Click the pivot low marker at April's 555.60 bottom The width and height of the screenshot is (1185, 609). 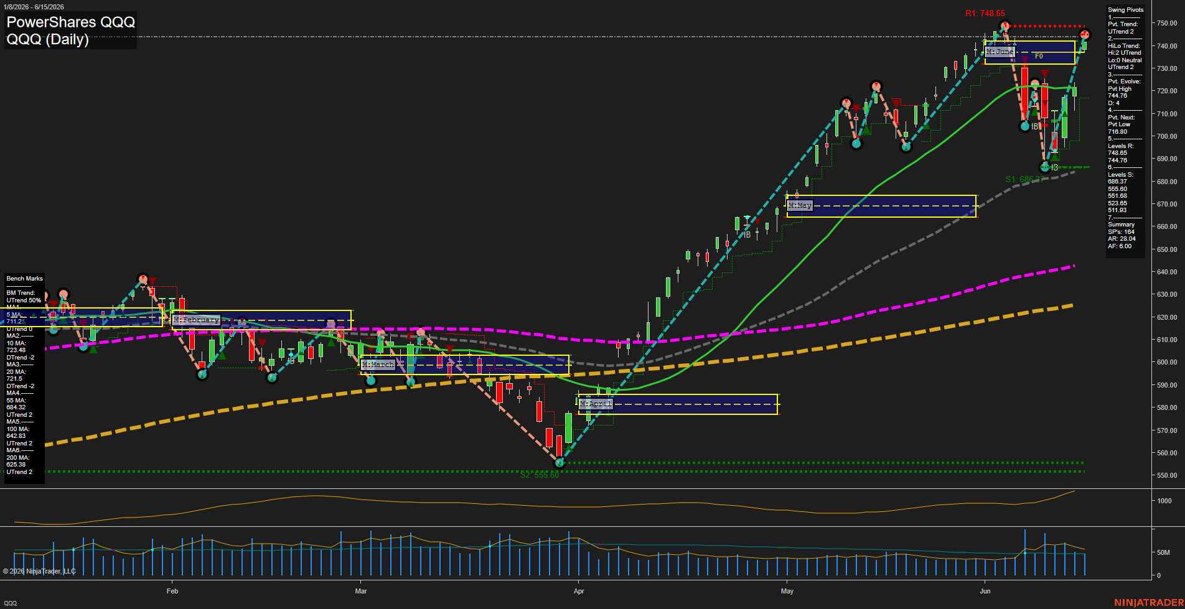[x=559, y=462]
